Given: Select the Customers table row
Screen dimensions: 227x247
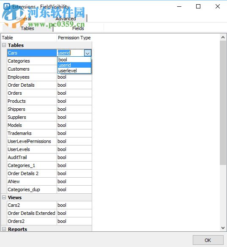Looking at the screenshot, I should coord(32,69).
